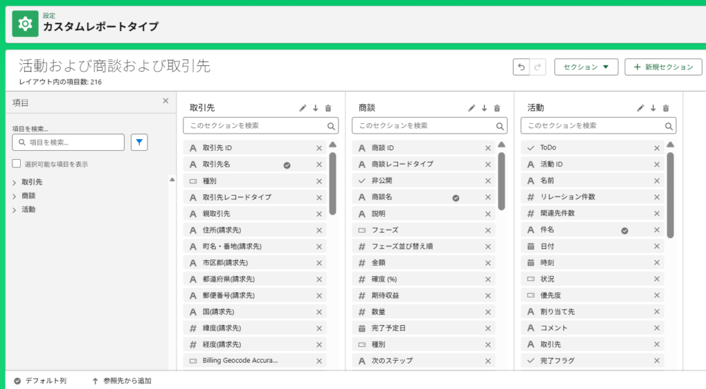Search within the 活動 section
The image size is (706, 389).
click(x=598, y=126)
